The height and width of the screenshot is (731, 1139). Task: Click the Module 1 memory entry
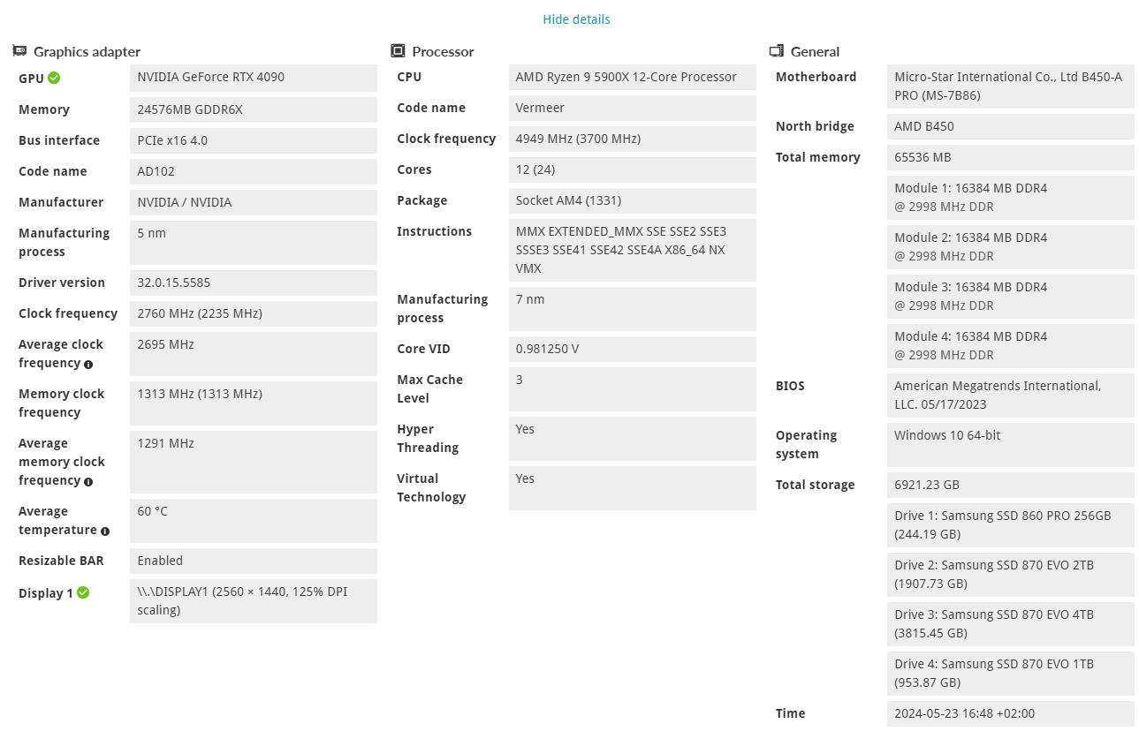[1011, 198]
